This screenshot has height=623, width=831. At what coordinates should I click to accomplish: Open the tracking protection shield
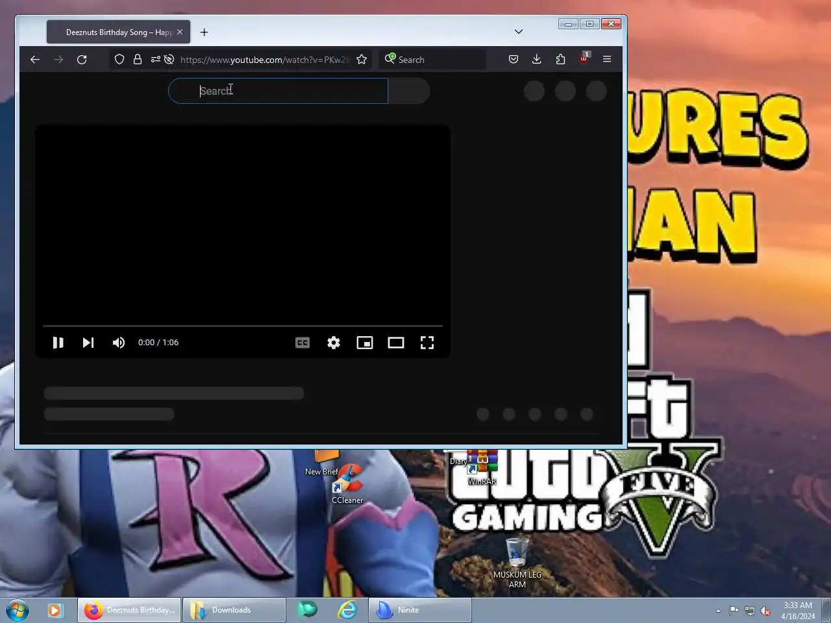119,59
